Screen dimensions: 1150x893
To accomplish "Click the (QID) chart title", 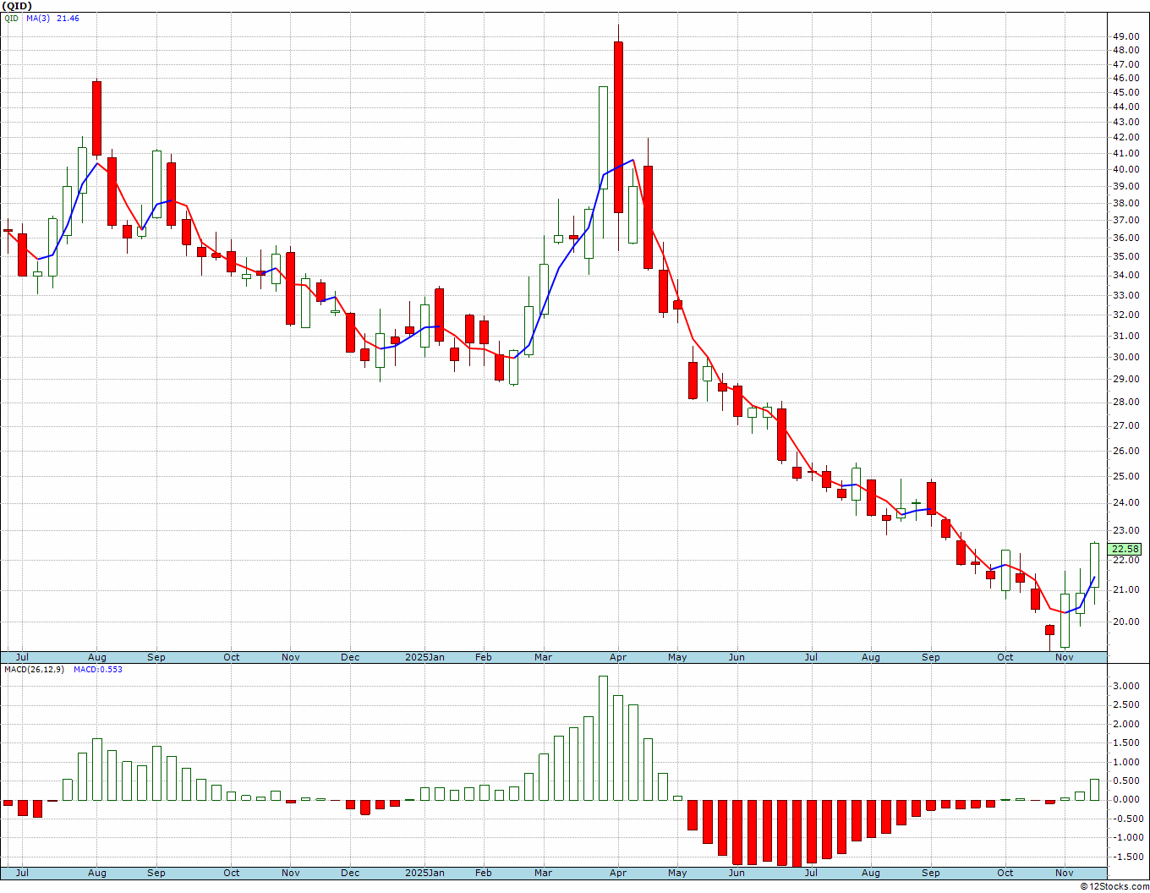I will (17, 6).
